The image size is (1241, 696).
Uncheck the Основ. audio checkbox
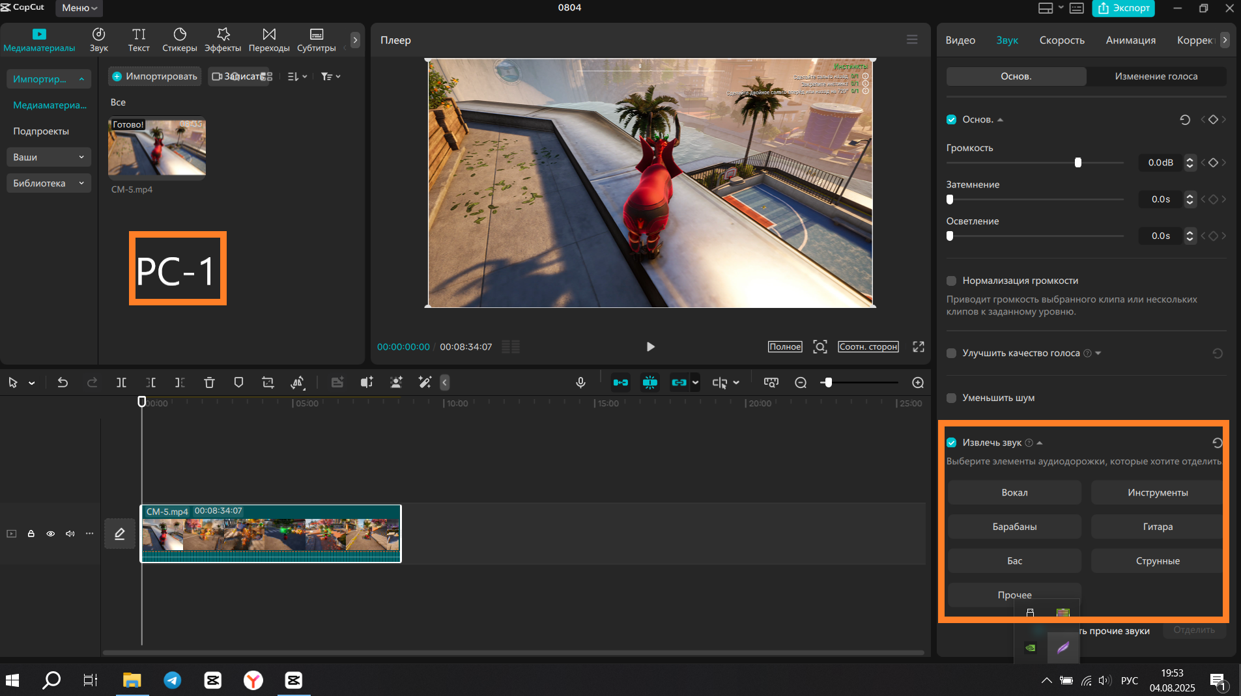(x=951, y=120)
